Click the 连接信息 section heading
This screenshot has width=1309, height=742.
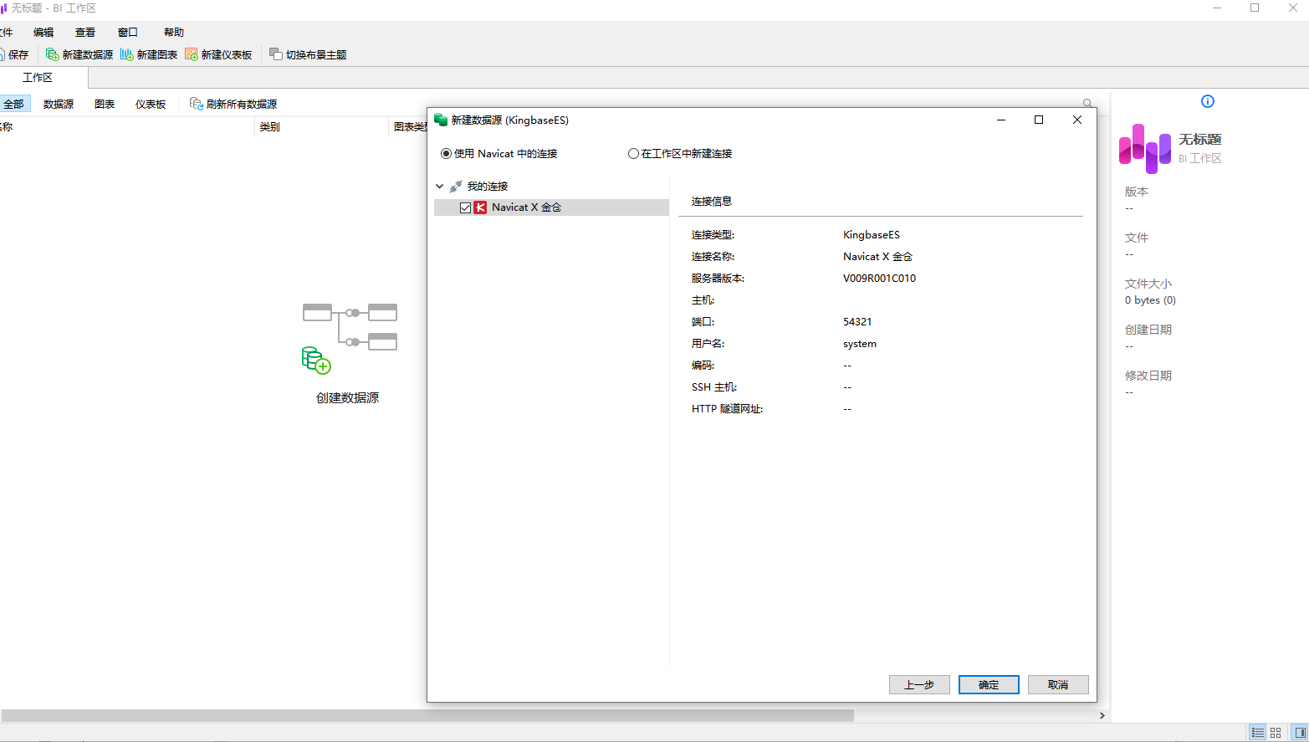[x=712, y=202]
